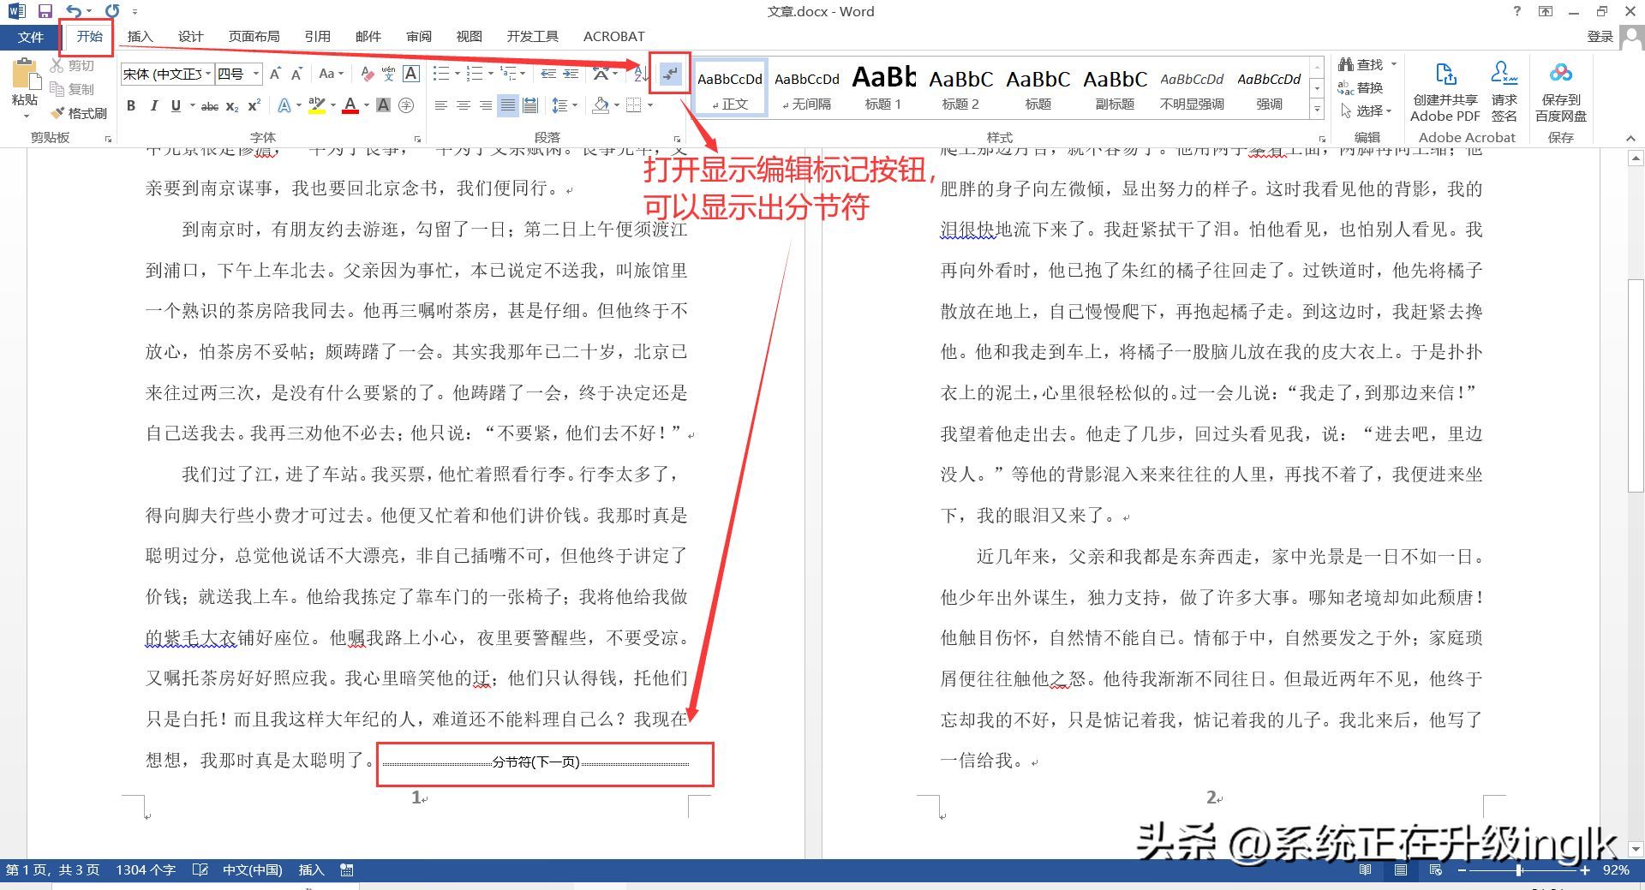The width and height of the screenshot is (1645, 890).
Task: Click the Find (查找) button
Action: click(1361, 64)
